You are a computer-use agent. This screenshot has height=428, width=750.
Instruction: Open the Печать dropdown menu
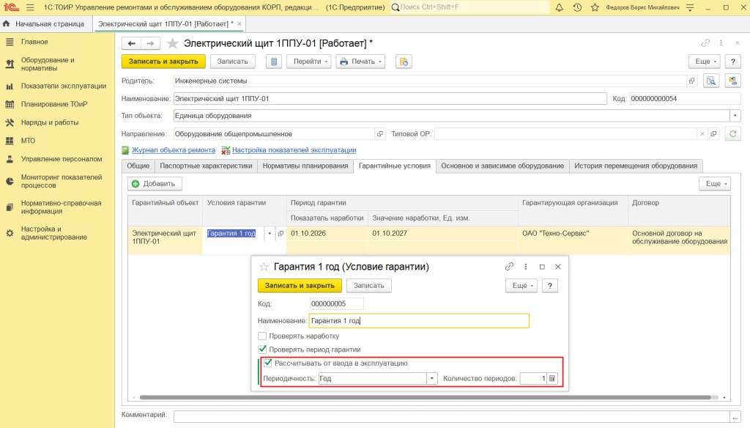[x=360, y=62]
